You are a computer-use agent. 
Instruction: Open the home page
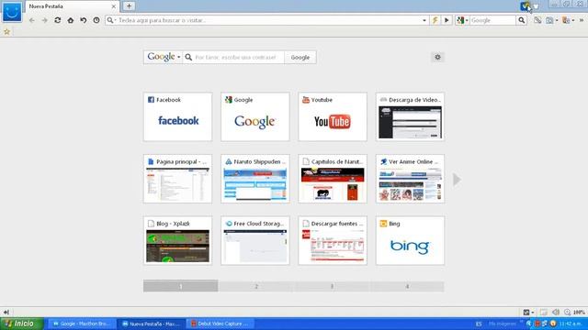click(x=71, y=20)
